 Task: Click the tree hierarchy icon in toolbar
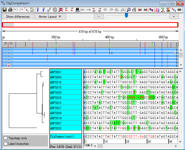pos(134,10)
